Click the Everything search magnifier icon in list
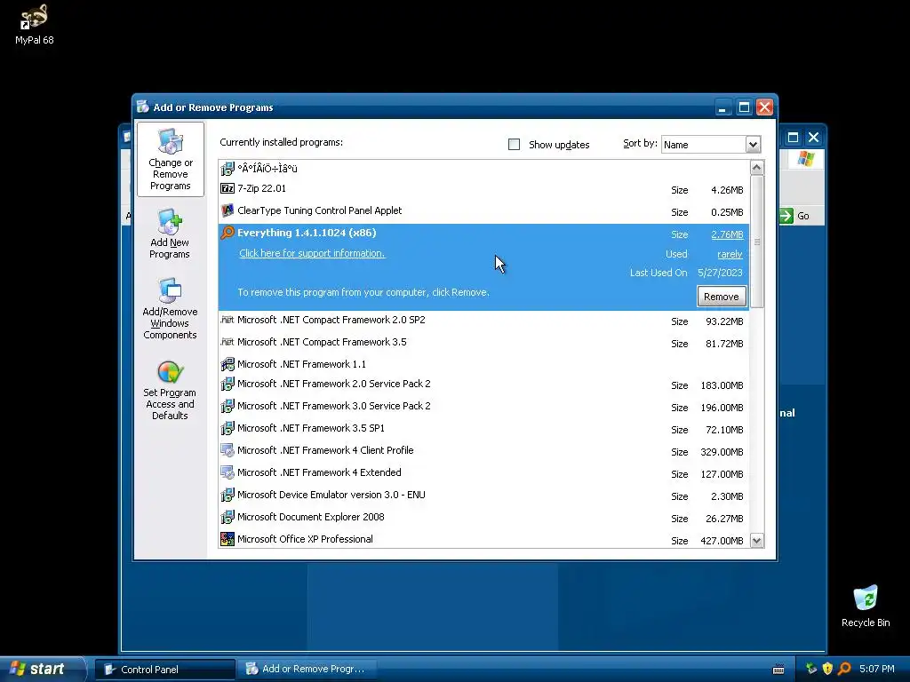910x682 pixels. click(227, 233)
